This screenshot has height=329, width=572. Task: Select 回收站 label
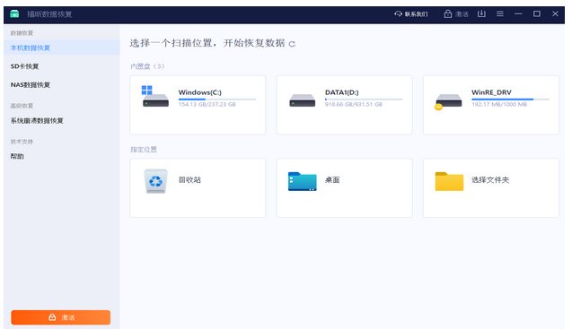(x=189, y=180)
